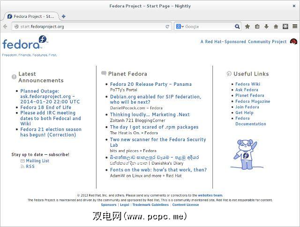Open Legal footer link
Viewport: 300px width, 227px height.
click(125, 204)
